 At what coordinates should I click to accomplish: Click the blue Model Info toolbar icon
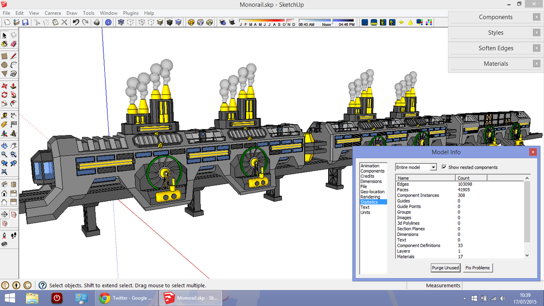108,22
